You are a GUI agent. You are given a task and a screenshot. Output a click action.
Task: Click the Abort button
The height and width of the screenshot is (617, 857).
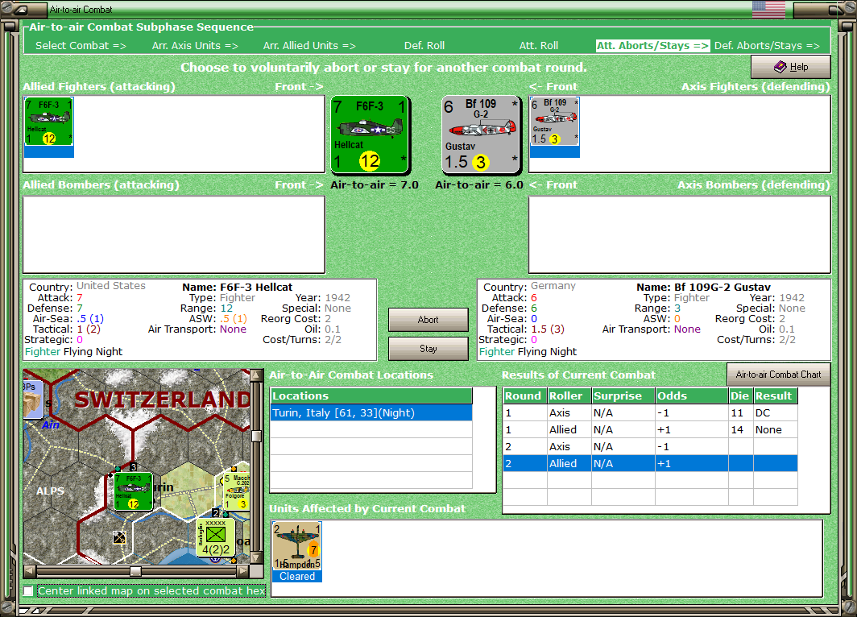[x=428, y=320]
